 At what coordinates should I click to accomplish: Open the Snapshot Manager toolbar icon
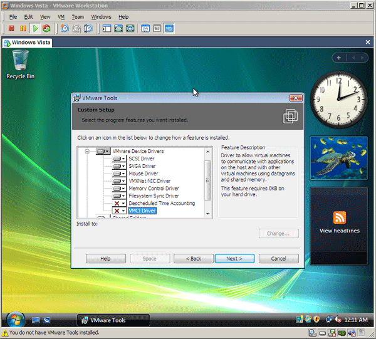pos(88,29)
